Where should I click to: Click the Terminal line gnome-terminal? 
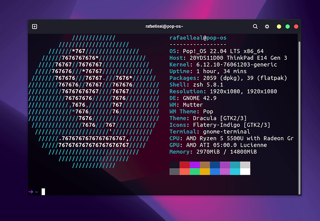(x=210, y=132)
